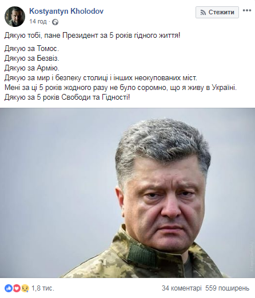Click the author's profile avatar
This screenshot has height=298, width=255.
point(15,17)
